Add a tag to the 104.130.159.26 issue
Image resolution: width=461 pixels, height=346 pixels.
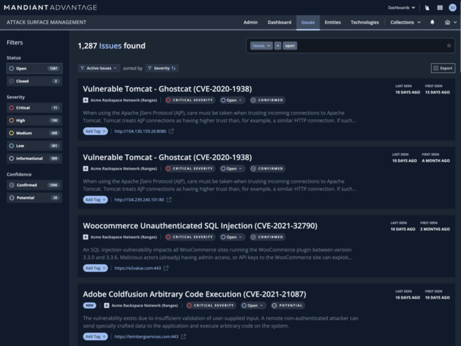(95, 131)
